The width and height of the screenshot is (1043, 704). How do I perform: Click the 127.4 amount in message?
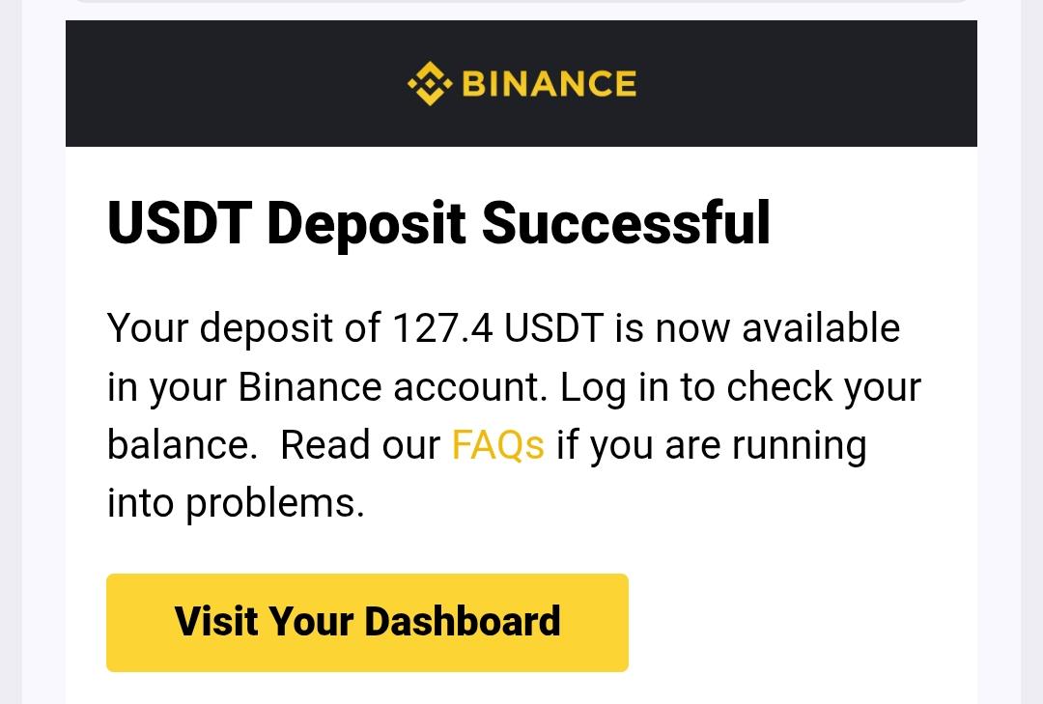click(442, 328)
